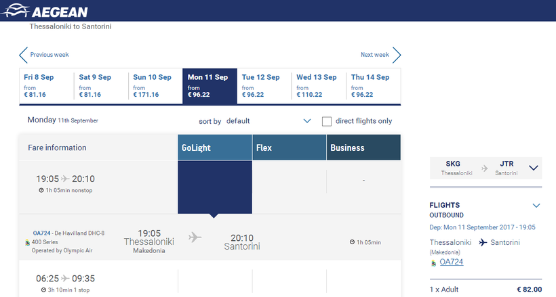Screen dimensions: 556x297
Task: Enable the direct flights only checkbox
Action: (x=327, y=121)
